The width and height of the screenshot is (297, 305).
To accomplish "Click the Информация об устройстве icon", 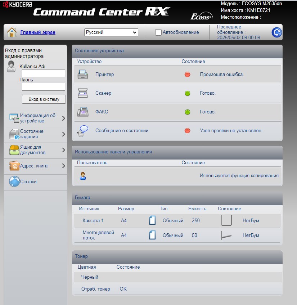I will click(x=14, y=118).
